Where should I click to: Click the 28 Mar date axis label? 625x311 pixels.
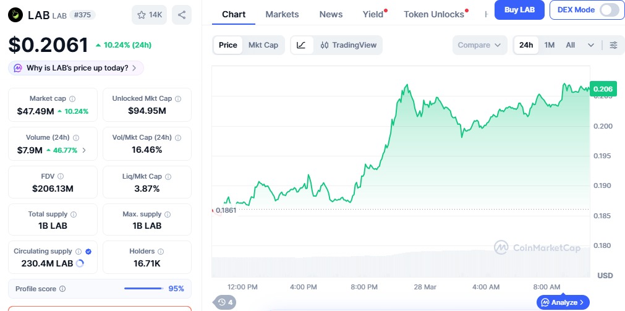tap(425, 287)
